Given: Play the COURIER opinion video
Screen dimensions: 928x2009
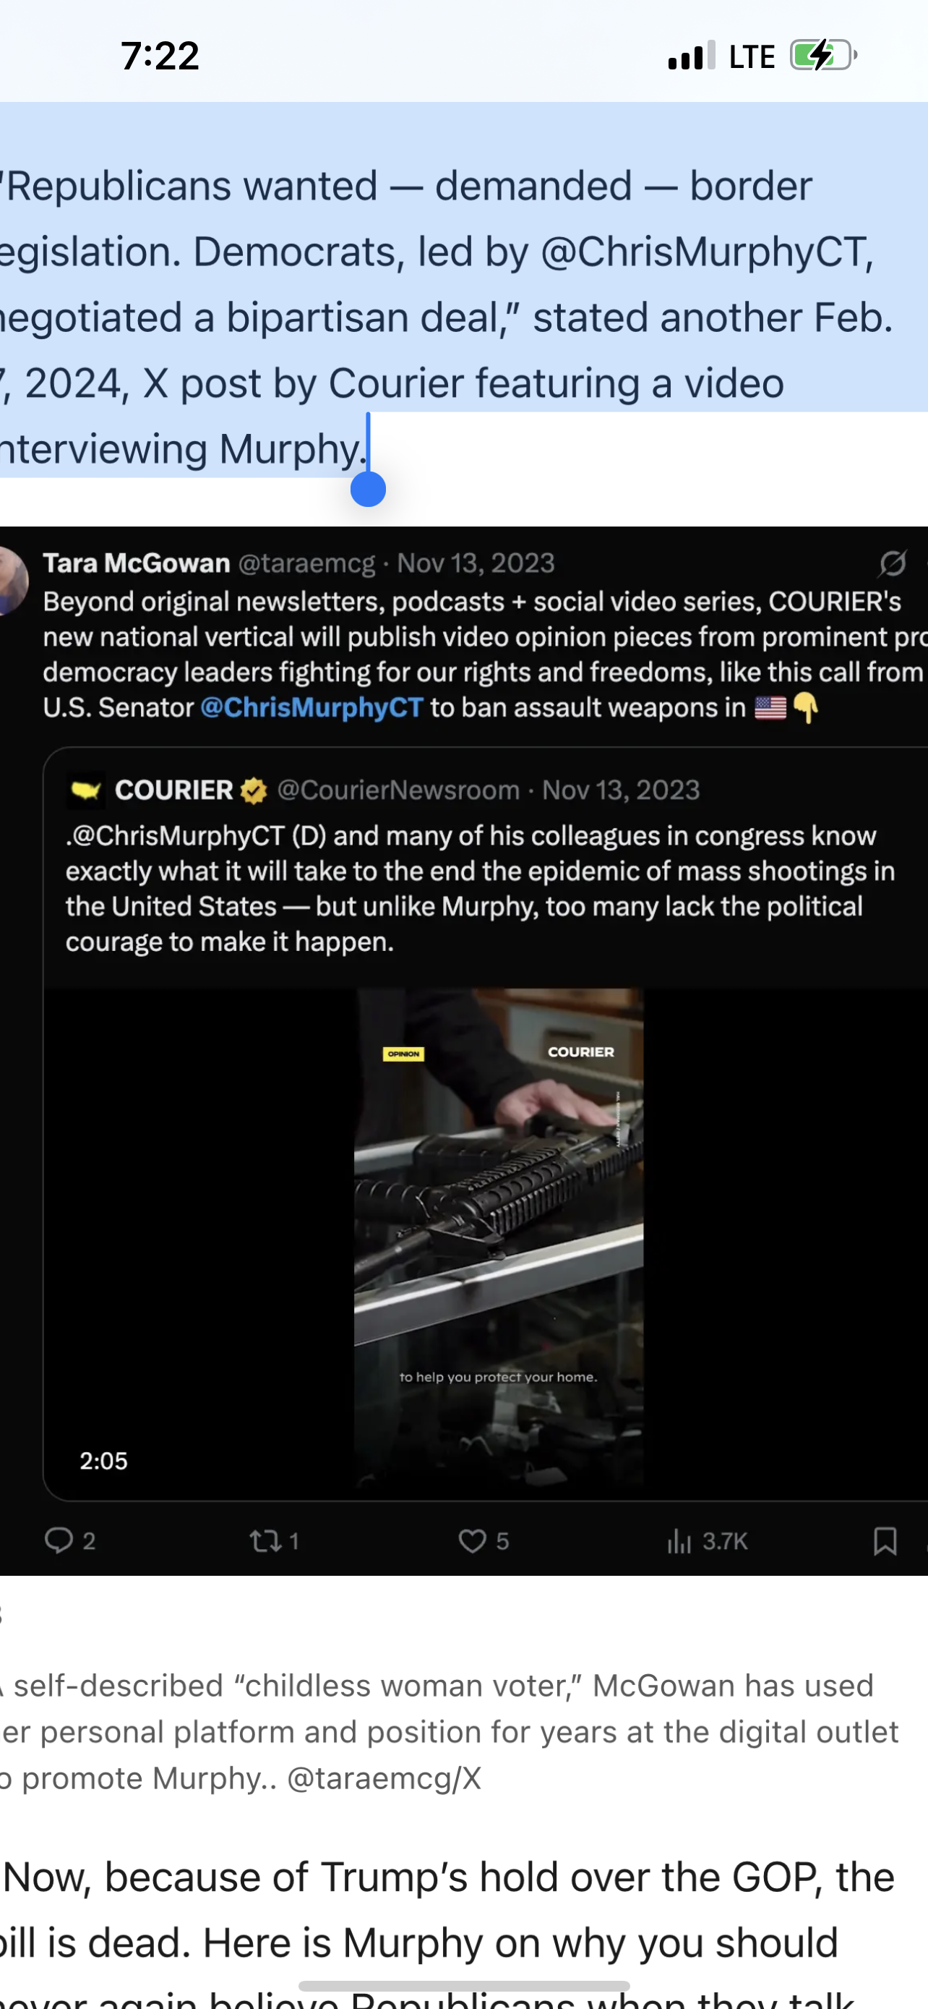Looking at the screenshot, I should (499, 1236).
